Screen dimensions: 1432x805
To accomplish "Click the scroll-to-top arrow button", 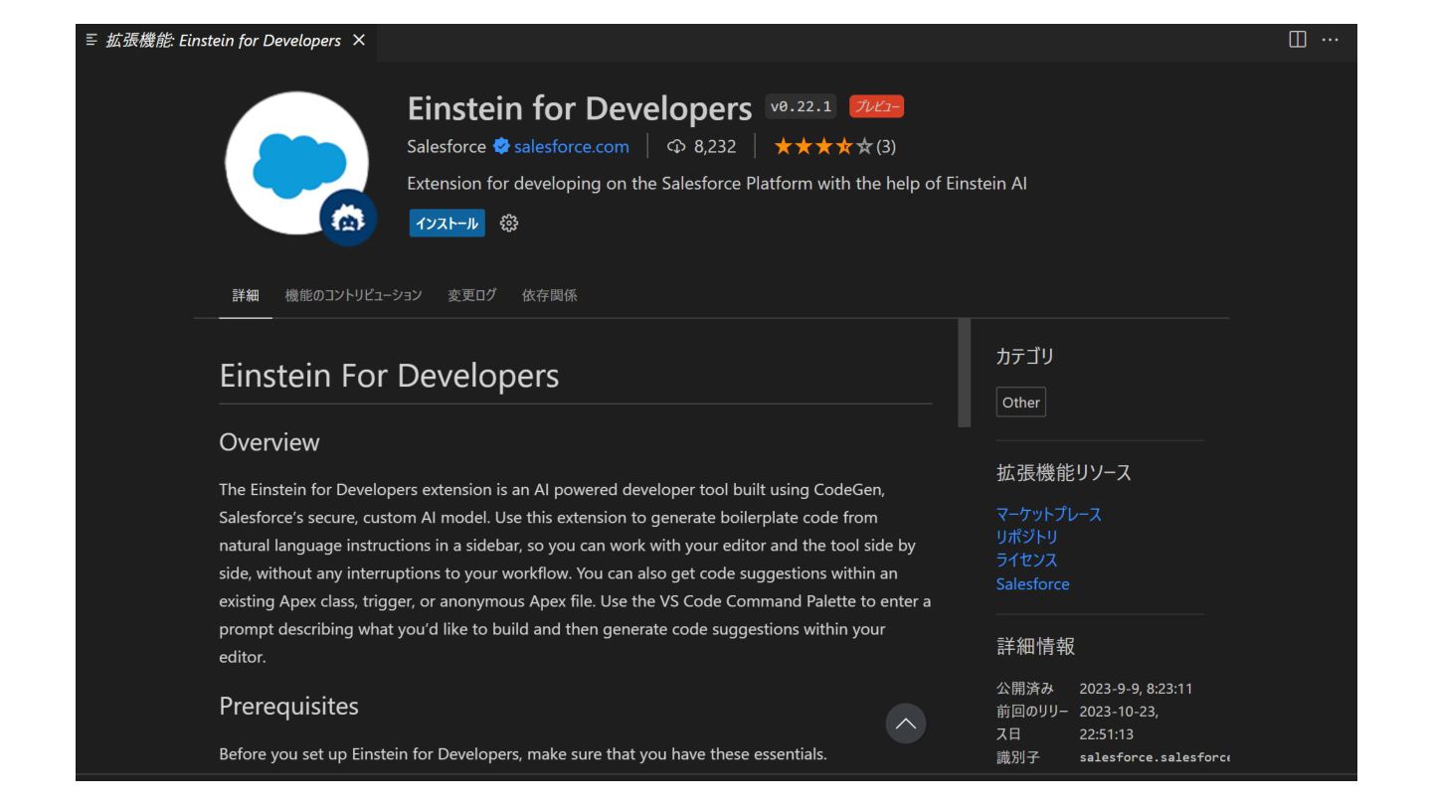I will (x=905, y=724).
